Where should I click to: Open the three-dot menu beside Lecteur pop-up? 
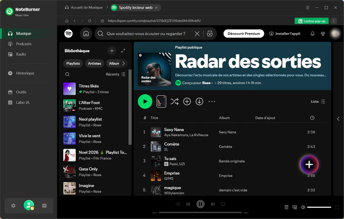coord(334,21)
